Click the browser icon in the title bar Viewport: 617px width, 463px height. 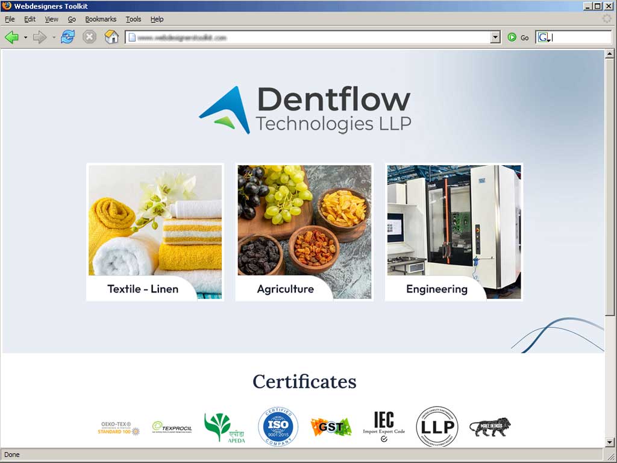6,6
